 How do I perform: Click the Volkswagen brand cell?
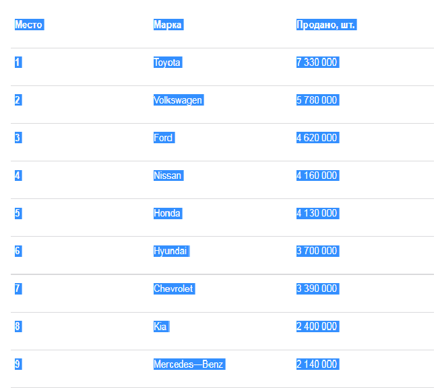click(x=178, y=100)
